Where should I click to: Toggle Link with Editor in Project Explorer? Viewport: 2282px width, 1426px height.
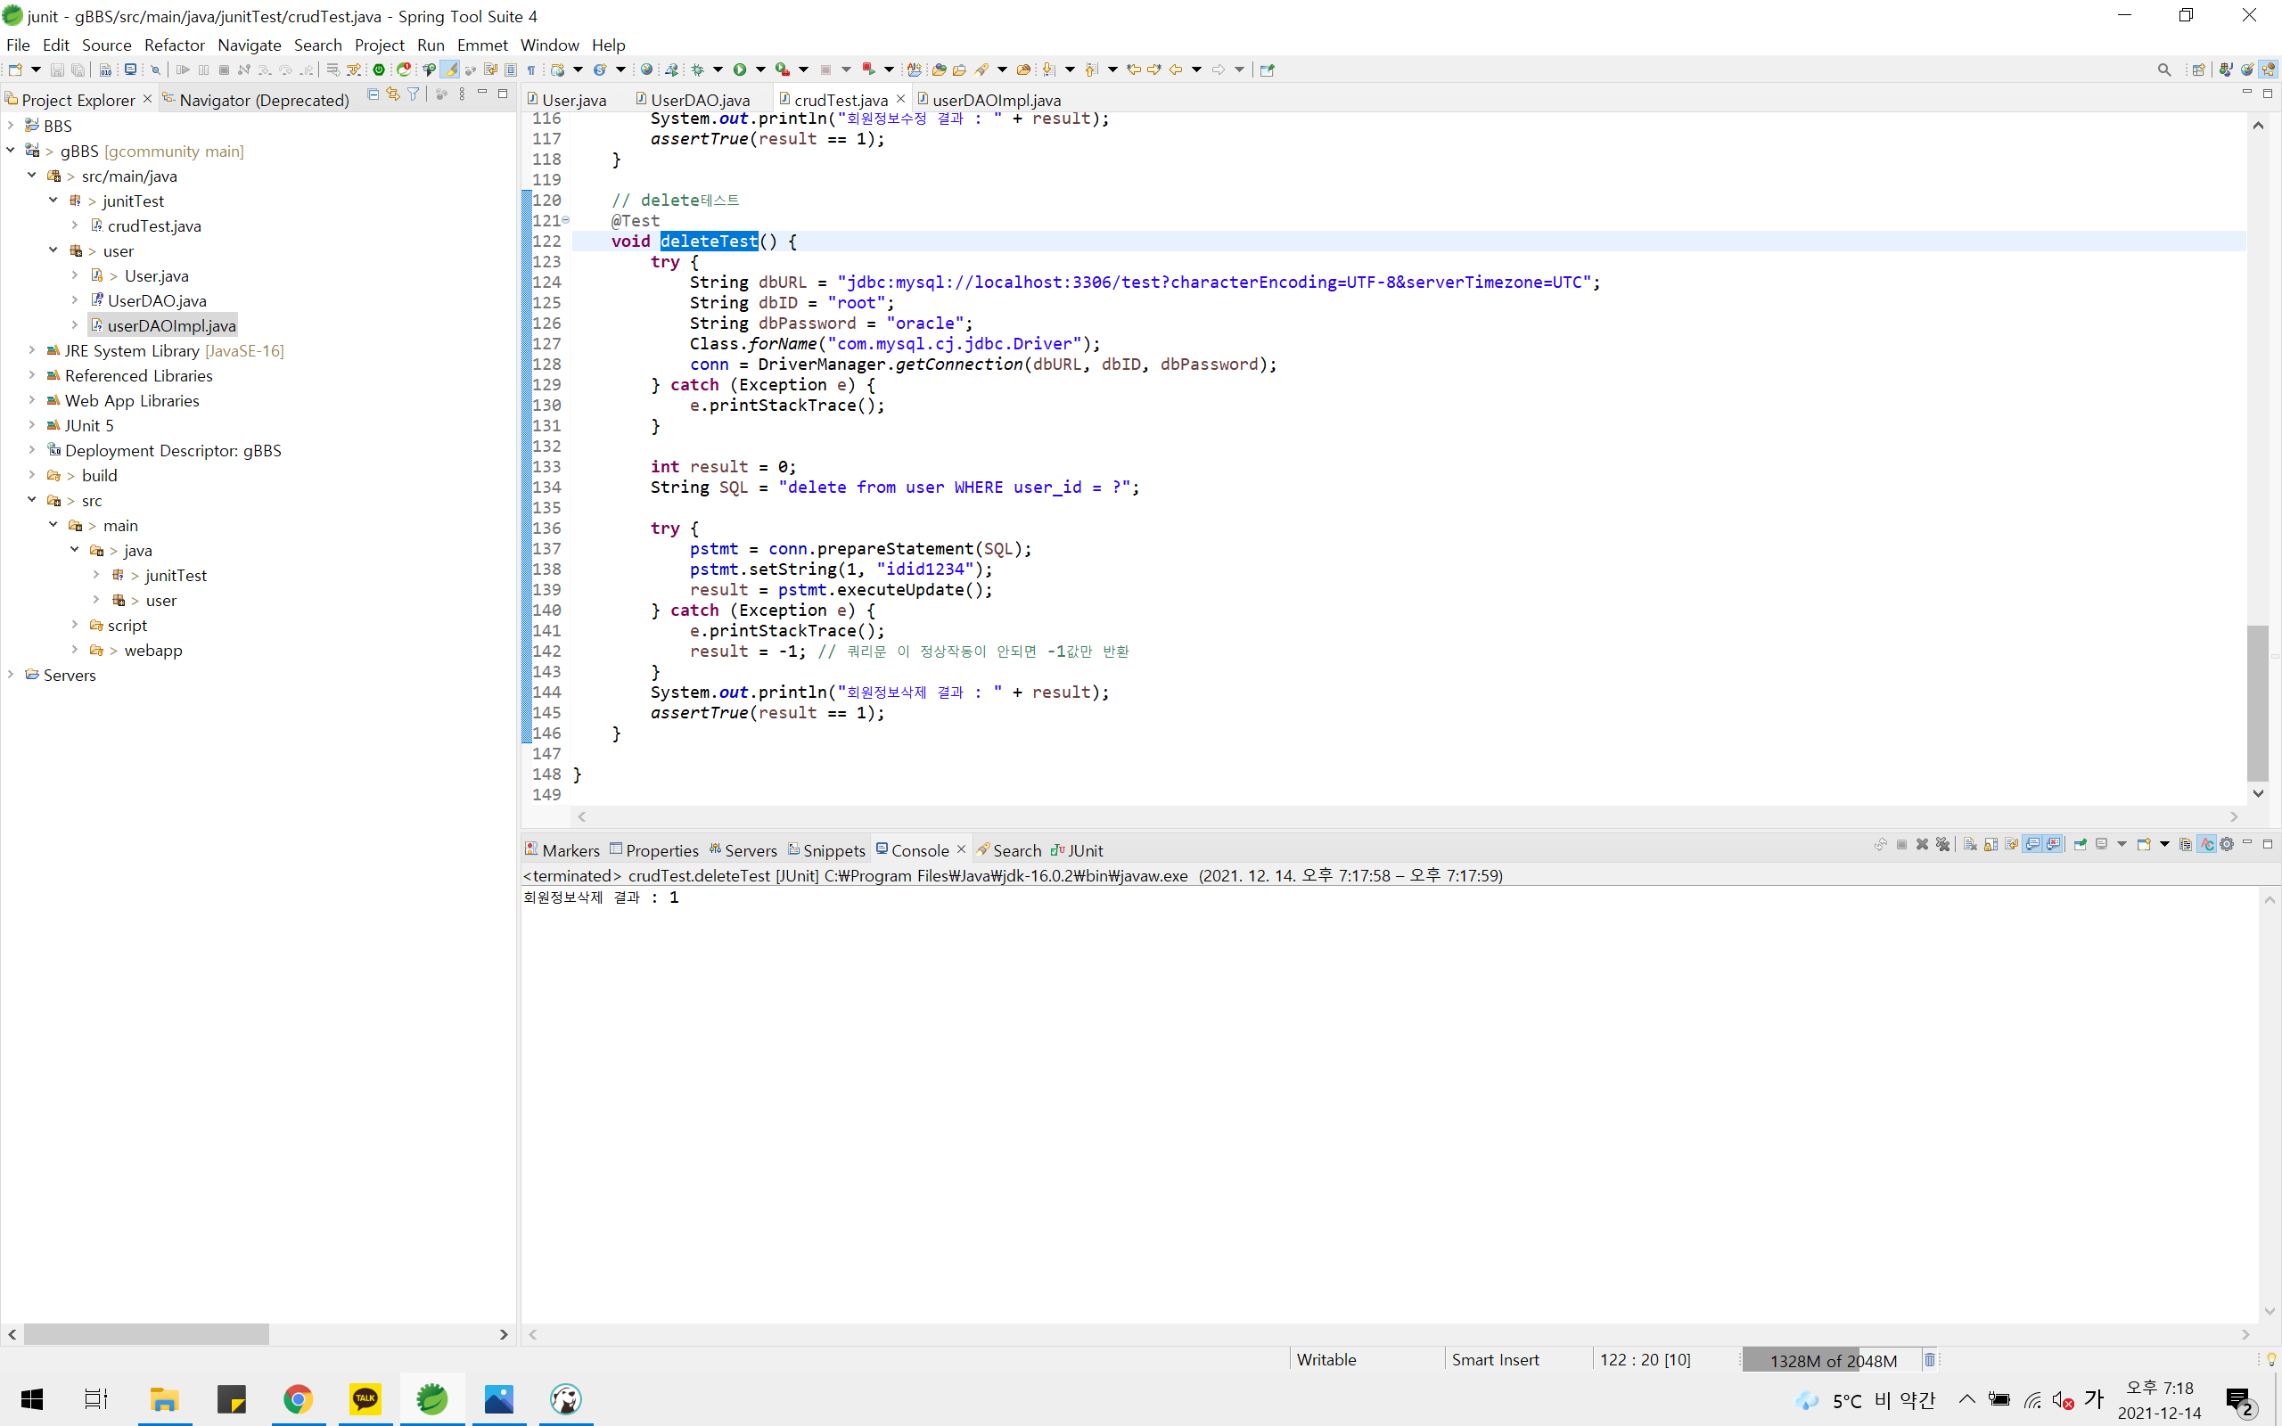click(x=392, y=94)
